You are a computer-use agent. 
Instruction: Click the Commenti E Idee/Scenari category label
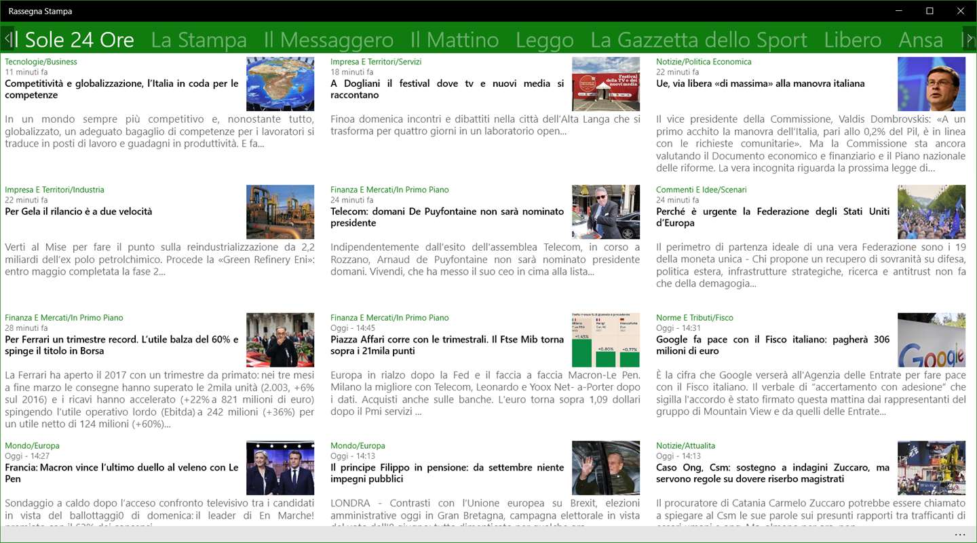pos(702,190)
